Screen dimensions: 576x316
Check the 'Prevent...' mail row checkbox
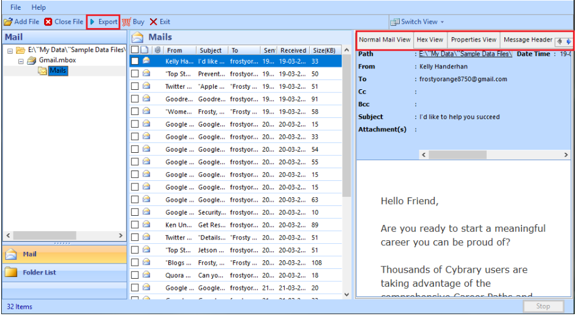click(x=135, y=73)
